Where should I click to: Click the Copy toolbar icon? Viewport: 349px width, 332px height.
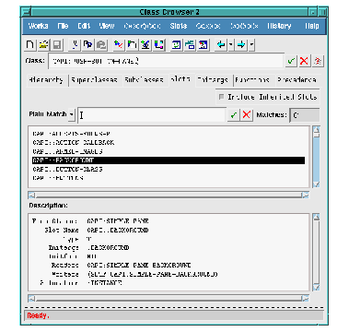[x=87, y=45]
